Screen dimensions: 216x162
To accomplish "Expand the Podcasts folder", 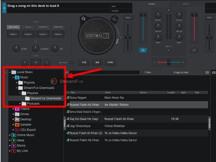I will tap(20, 103).
